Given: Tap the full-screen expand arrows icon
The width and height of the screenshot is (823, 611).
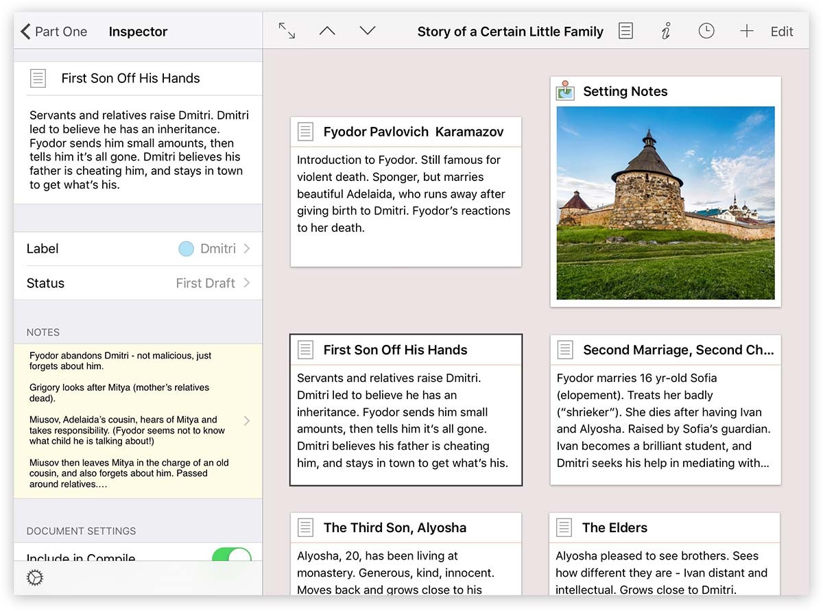Looking at the screenshot, I should tap(287, 31).
